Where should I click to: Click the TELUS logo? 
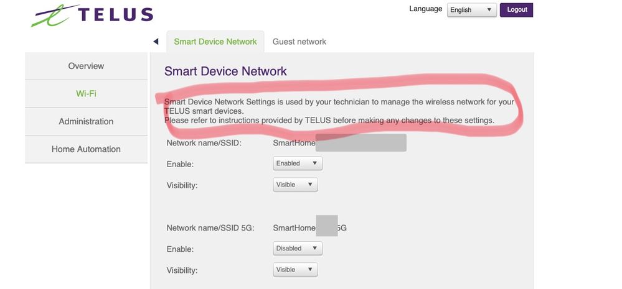[x=92, y=16]
